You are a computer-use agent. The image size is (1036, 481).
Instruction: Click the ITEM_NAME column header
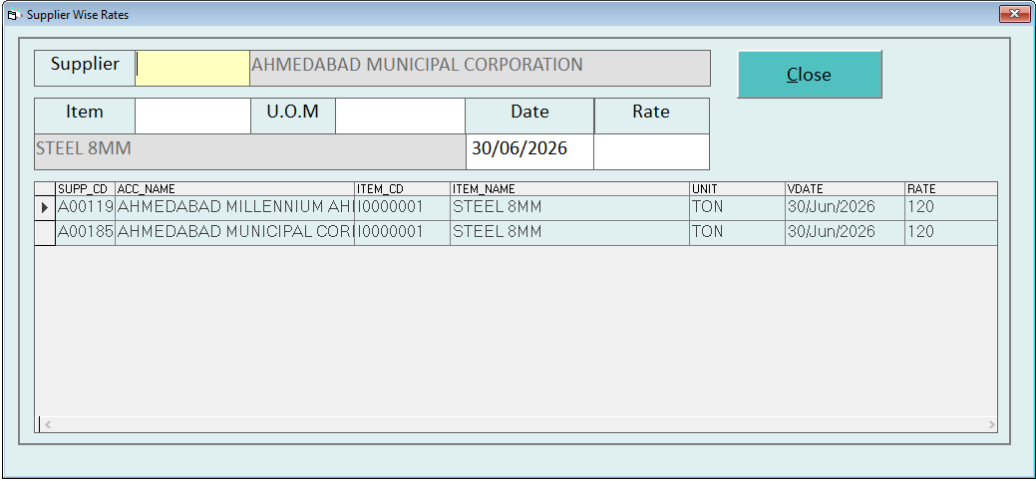tap(569, 188)
